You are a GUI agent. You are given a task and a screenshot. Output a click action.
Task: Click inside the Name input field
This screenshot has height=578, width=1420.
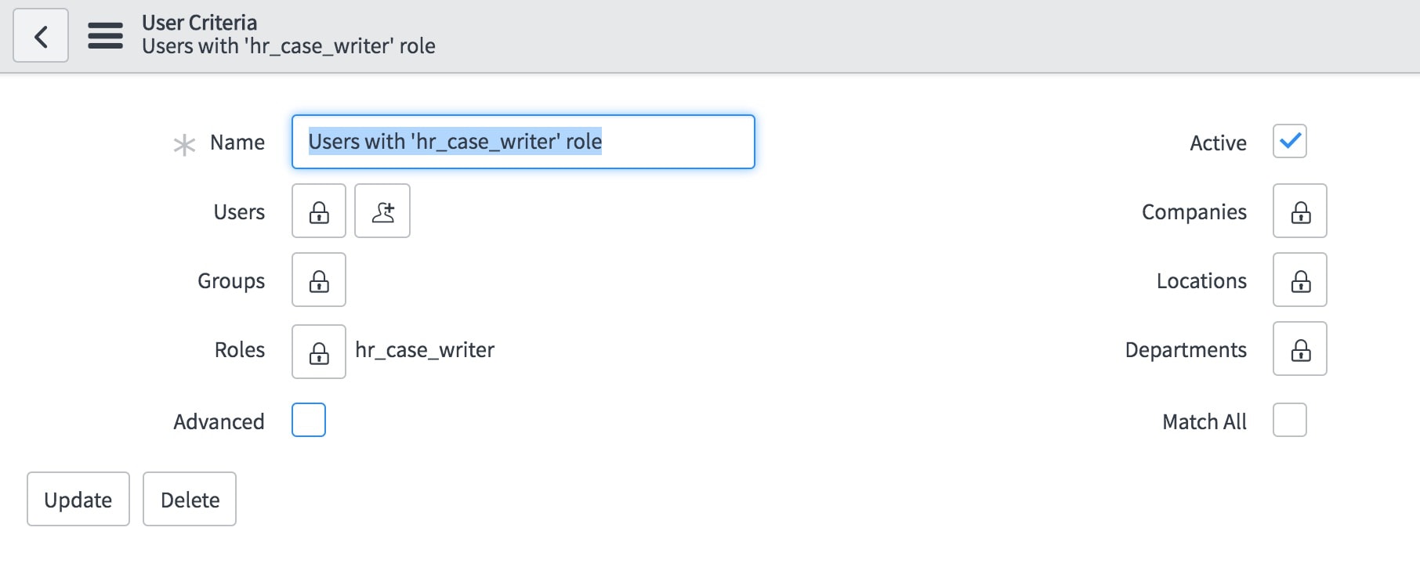pyautogui.click(x=522, y=142)
